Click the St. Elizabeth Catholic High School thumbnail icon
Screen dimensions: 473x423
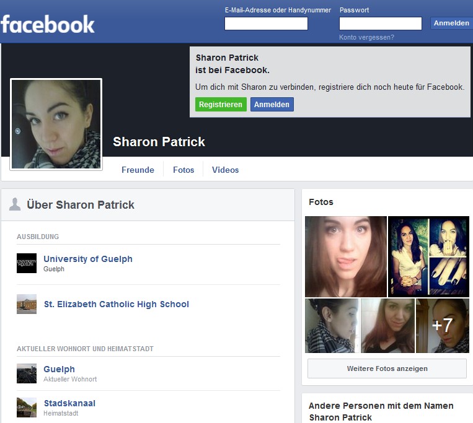27,304
